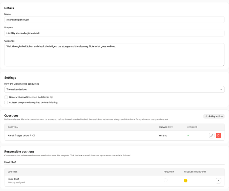Open How the walk may be conducted dropdown
The width and height of the screenshot is (229, 191).
click(114, 89)
